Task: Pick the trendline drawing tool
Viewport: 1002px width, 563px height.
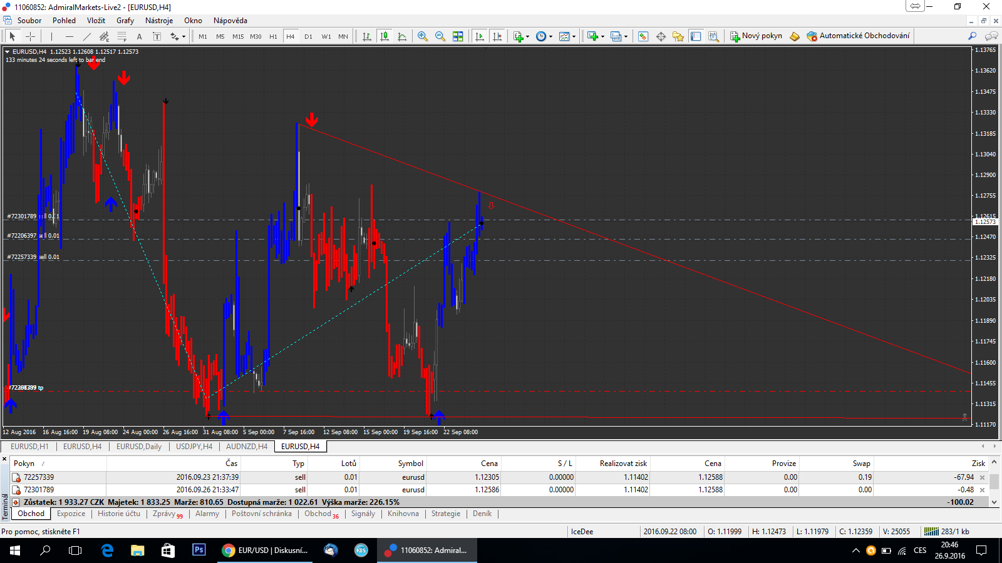Action: 86,36
